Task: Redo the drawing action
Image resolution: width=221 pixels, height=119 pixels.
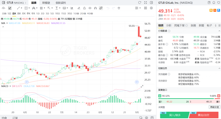Action: point(113,8)
